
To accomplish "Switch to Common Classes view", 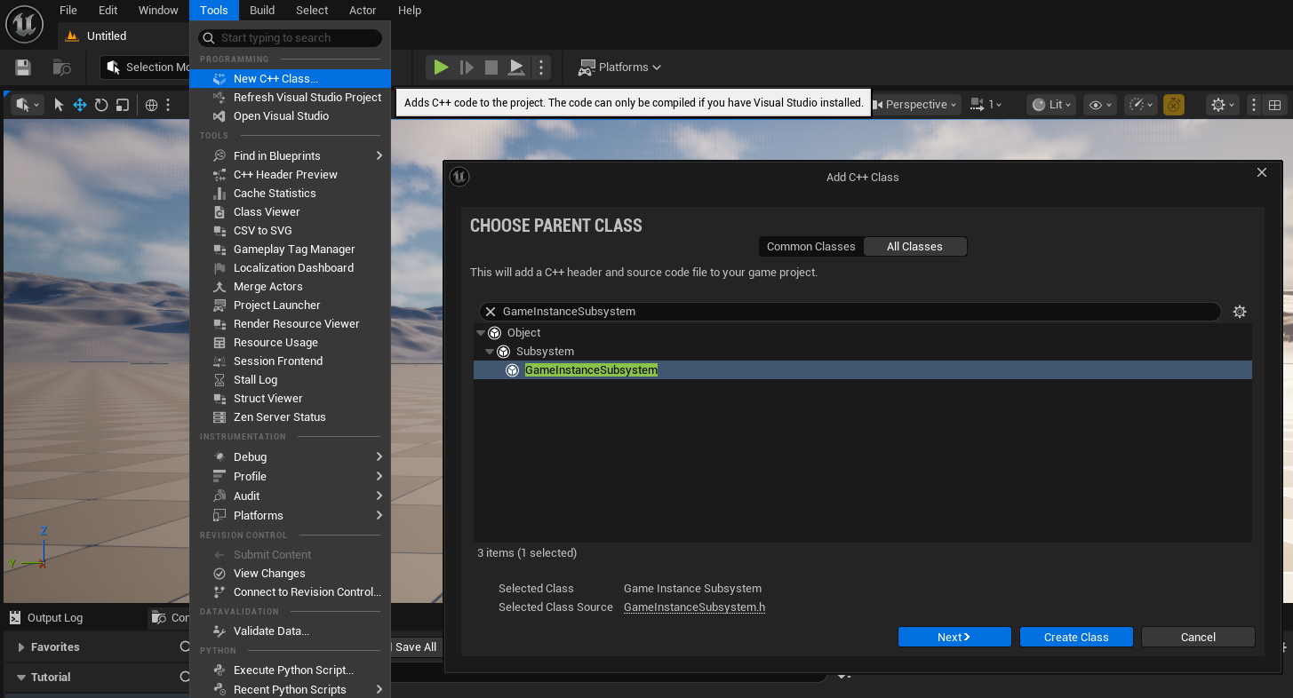I will 810,247.
